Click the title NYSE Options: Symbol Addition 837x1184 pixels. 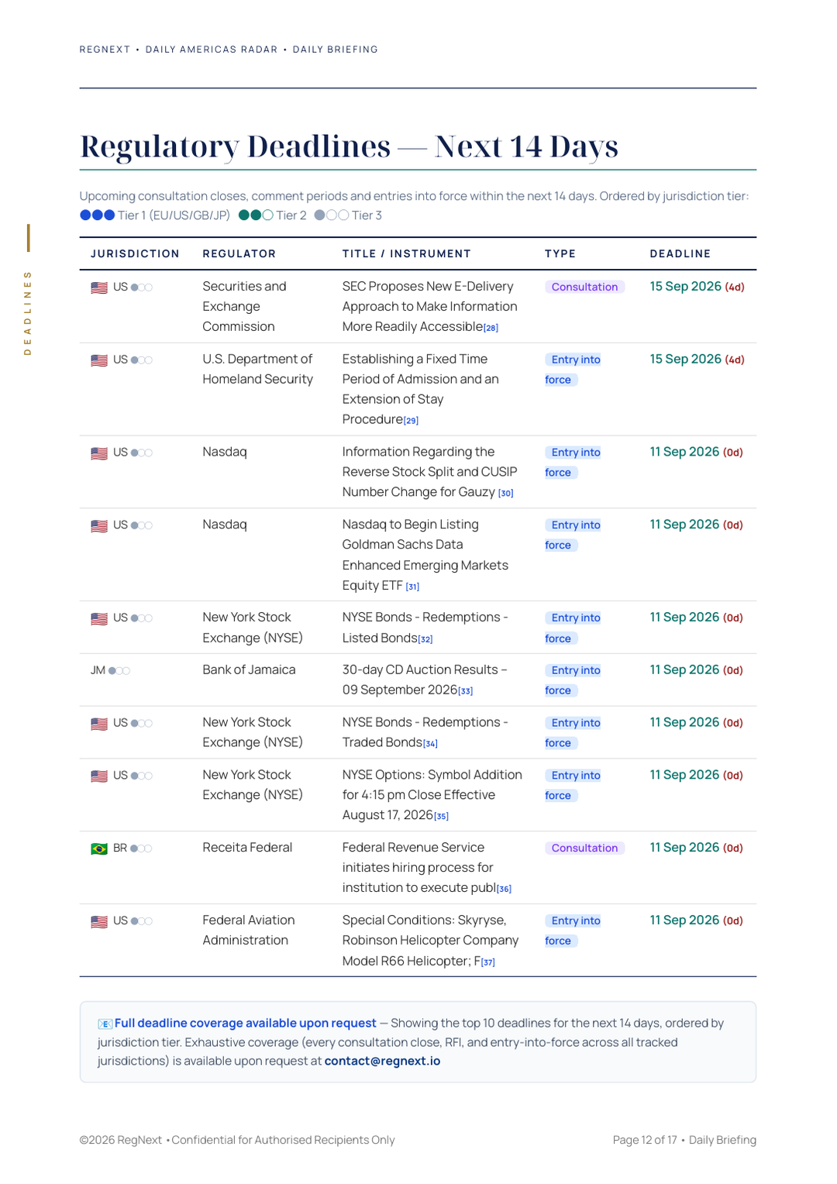point(432,795)
